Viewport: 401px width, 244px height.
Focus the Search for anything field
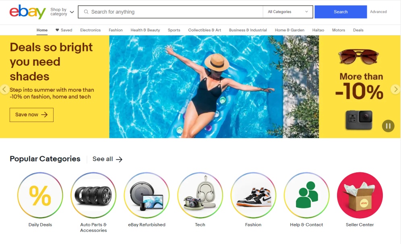(x=170, y=12)
